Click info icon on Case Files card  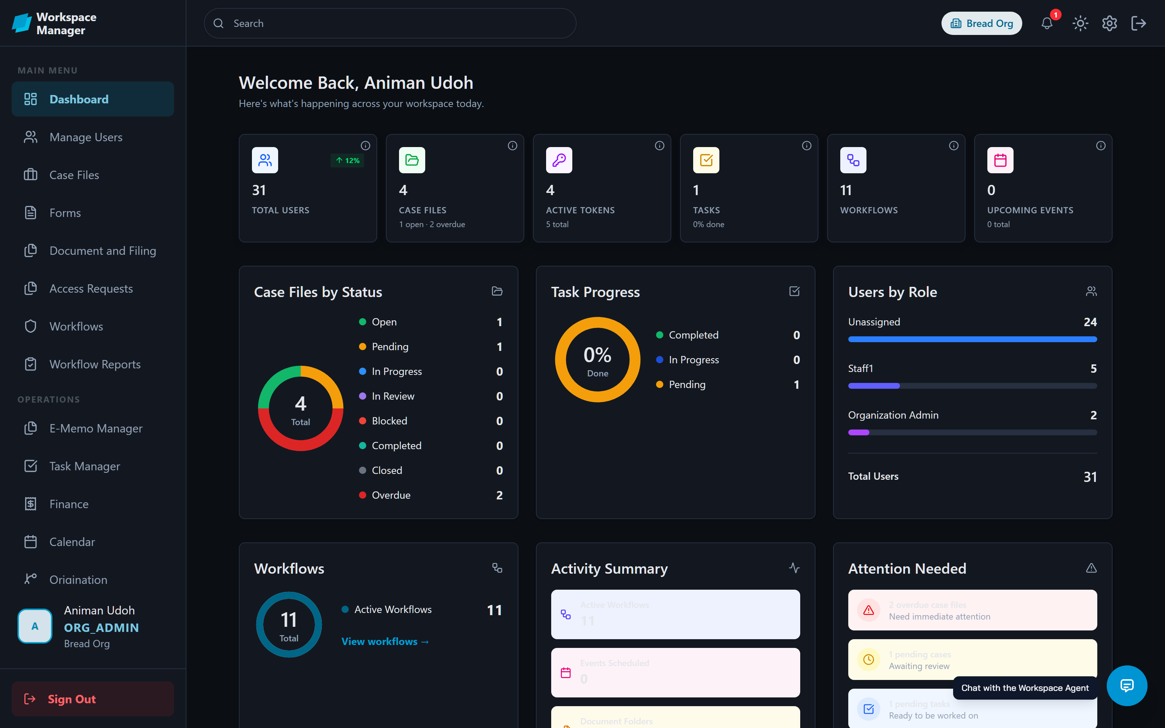pos(512,145)
